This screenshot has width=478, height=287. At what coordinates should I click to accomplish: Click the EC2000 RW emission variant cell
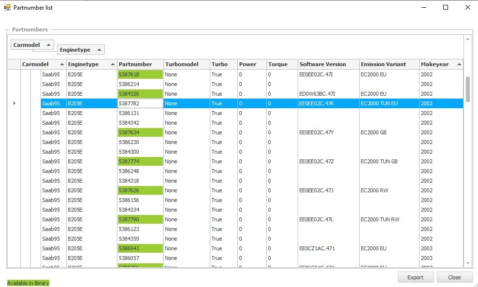click(389, 190)
